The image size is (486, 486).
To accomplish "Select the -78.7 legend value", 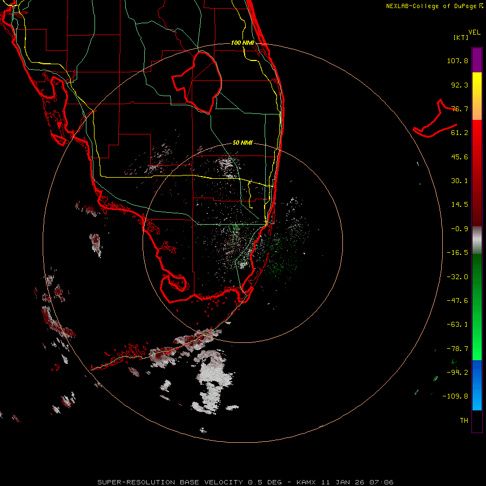I will pos(457,349).
